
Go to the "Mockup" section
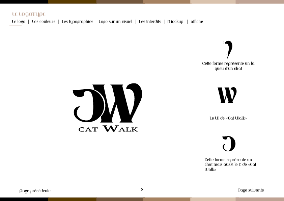click(x=175, y=21)
